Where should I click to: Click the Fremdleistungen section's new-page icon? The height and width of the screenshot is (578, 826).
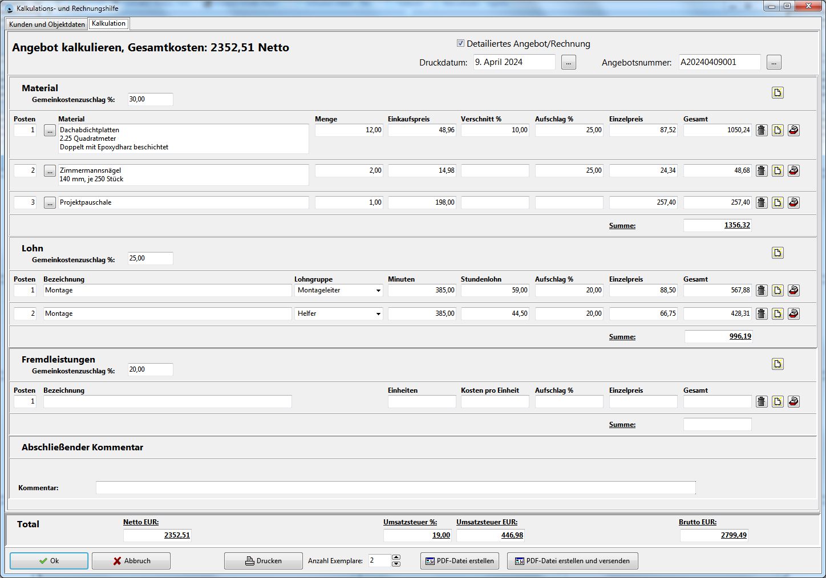click(778, 364)
